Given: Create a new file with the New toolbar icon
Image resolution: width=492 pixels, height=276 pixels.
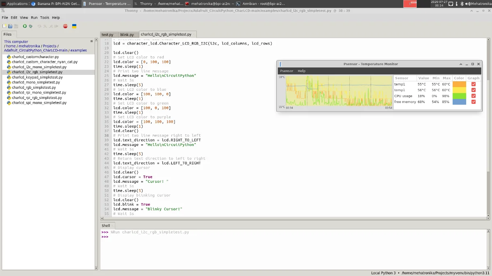Looking at the screenshot, I should tap(5, 26).
